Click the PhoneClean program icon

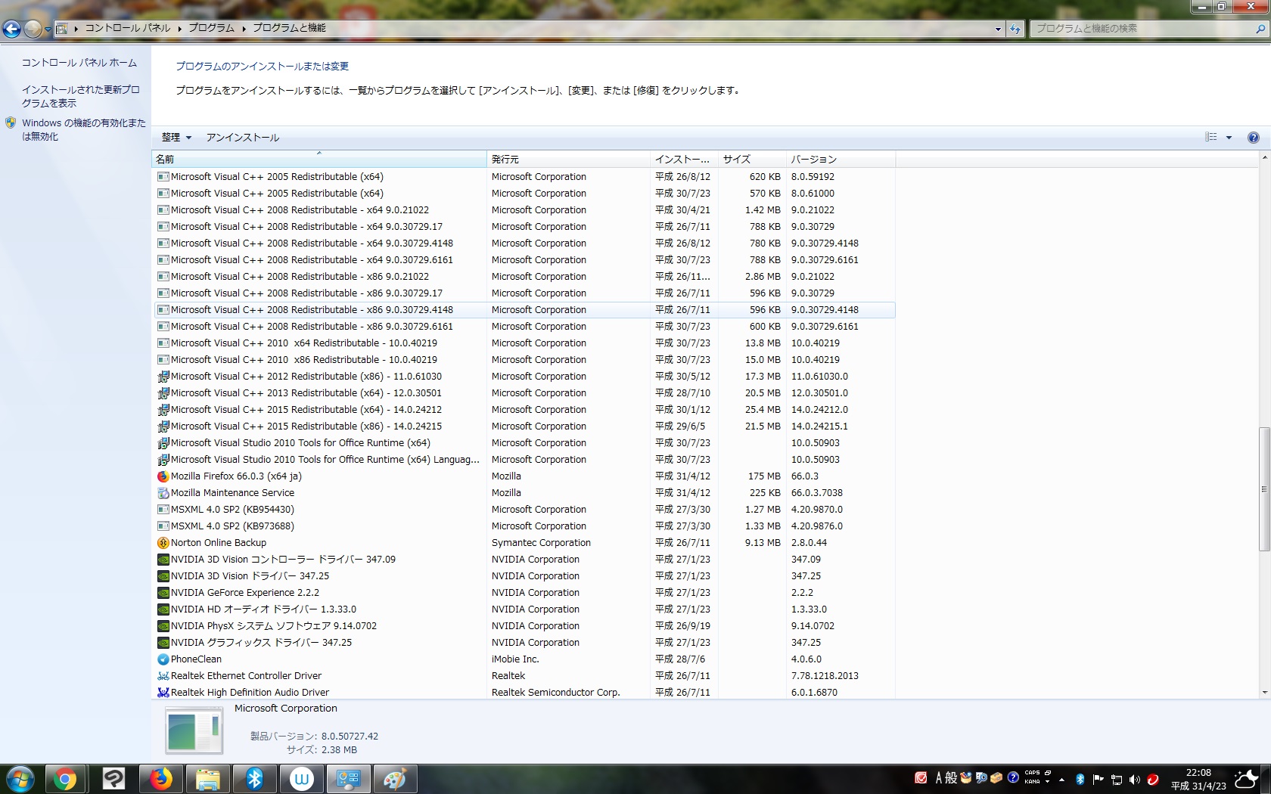point(163,659)
